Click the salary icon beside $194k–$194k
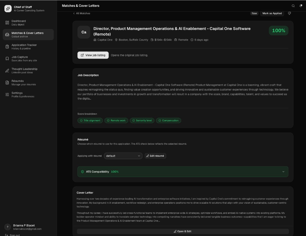 (152, 40)
